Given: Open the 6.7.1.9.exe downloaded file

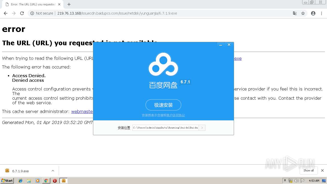Looking at the screenshot, I should pyautogui.click(x=20, y=171).
